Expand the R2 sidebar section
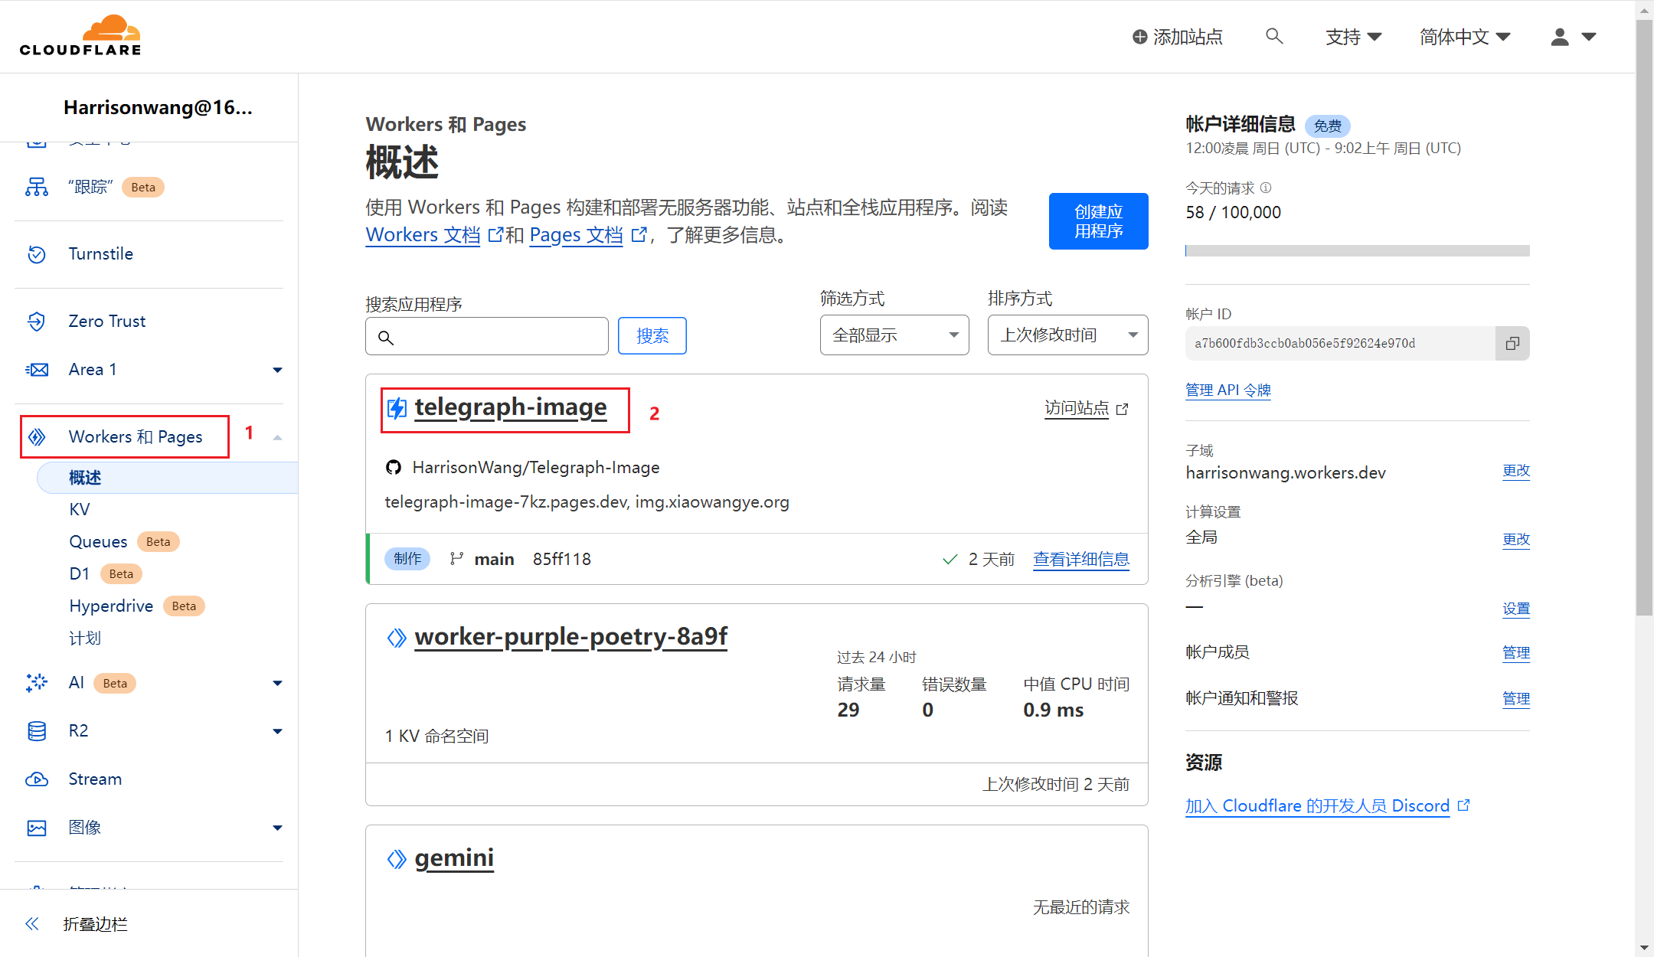Image resolution: width=1654 pixels, height=957 pixels. coord(277,731)
